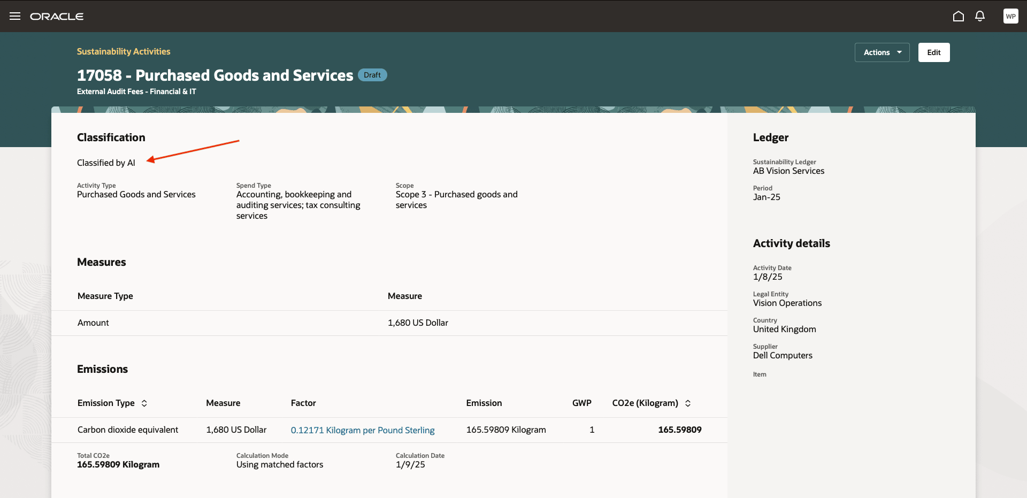The height and width of the screenshot is (498, 1027).
Task: Select the 1,680 US Dollar value in Measures table
Action: point(418,323)
